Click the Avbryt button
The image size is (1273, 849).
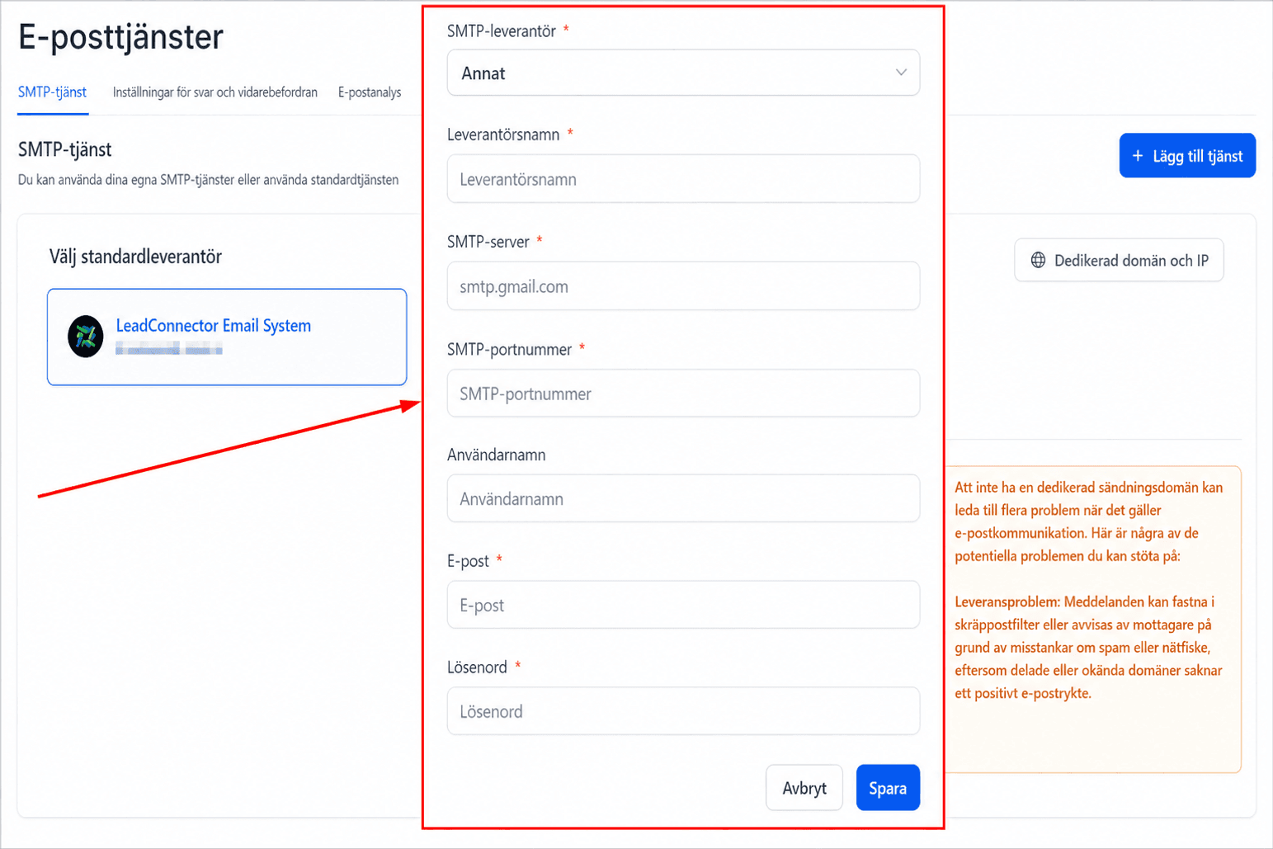click(804, 788)
